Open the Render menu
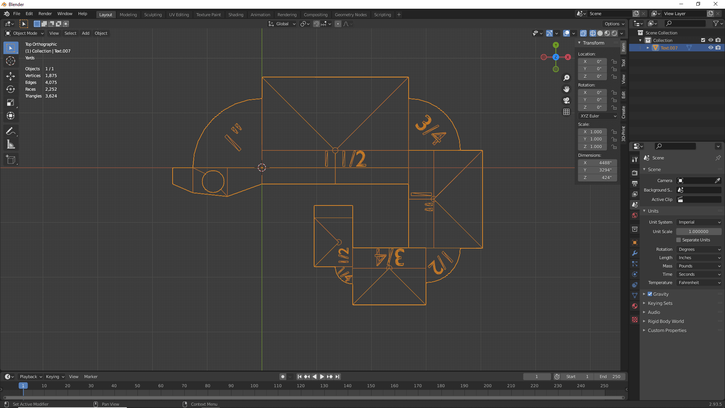 45,14
